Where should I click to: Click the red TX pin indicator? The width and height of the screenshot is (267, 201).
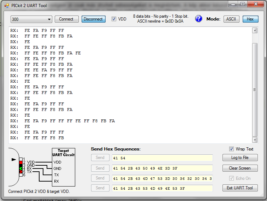(21, 172)
